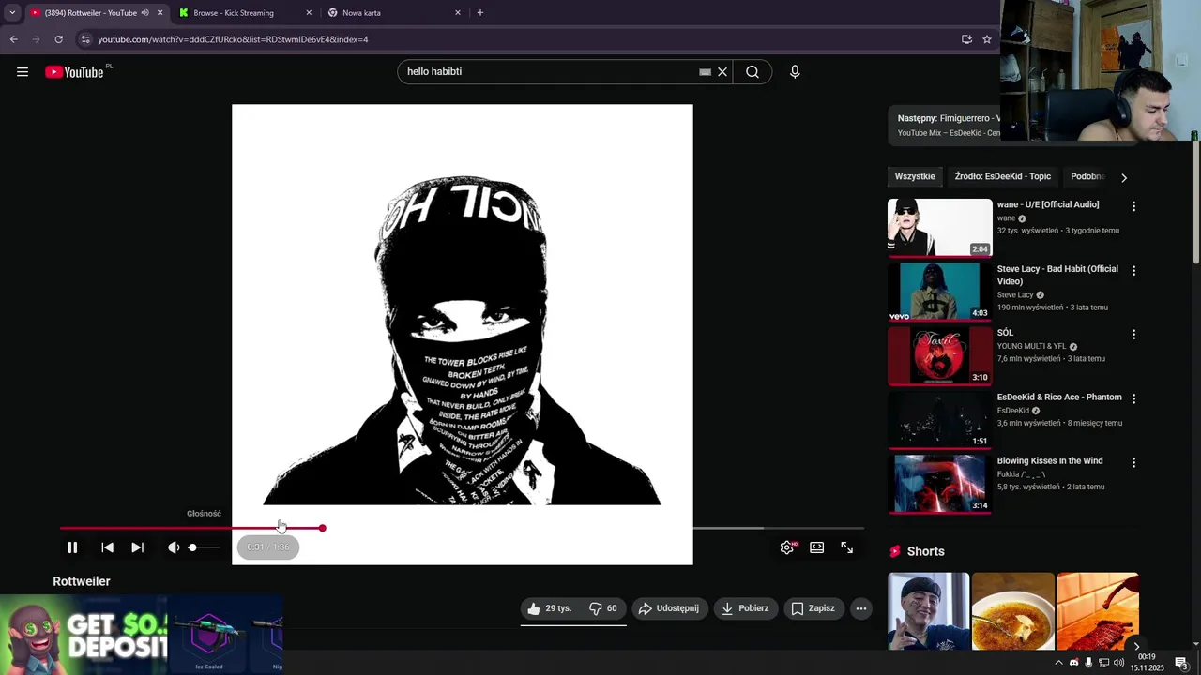Run the search with the magnifier button
This screenshot has width=1201, height=675.
753,72
